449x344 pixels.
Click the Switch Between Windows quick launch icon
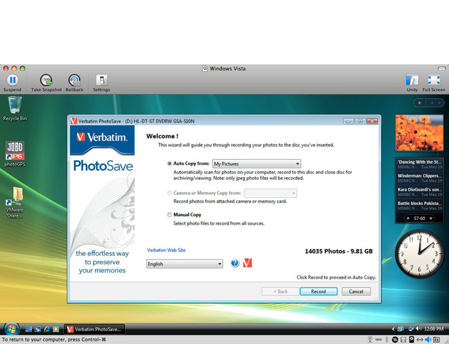click(x=38, y=329)
